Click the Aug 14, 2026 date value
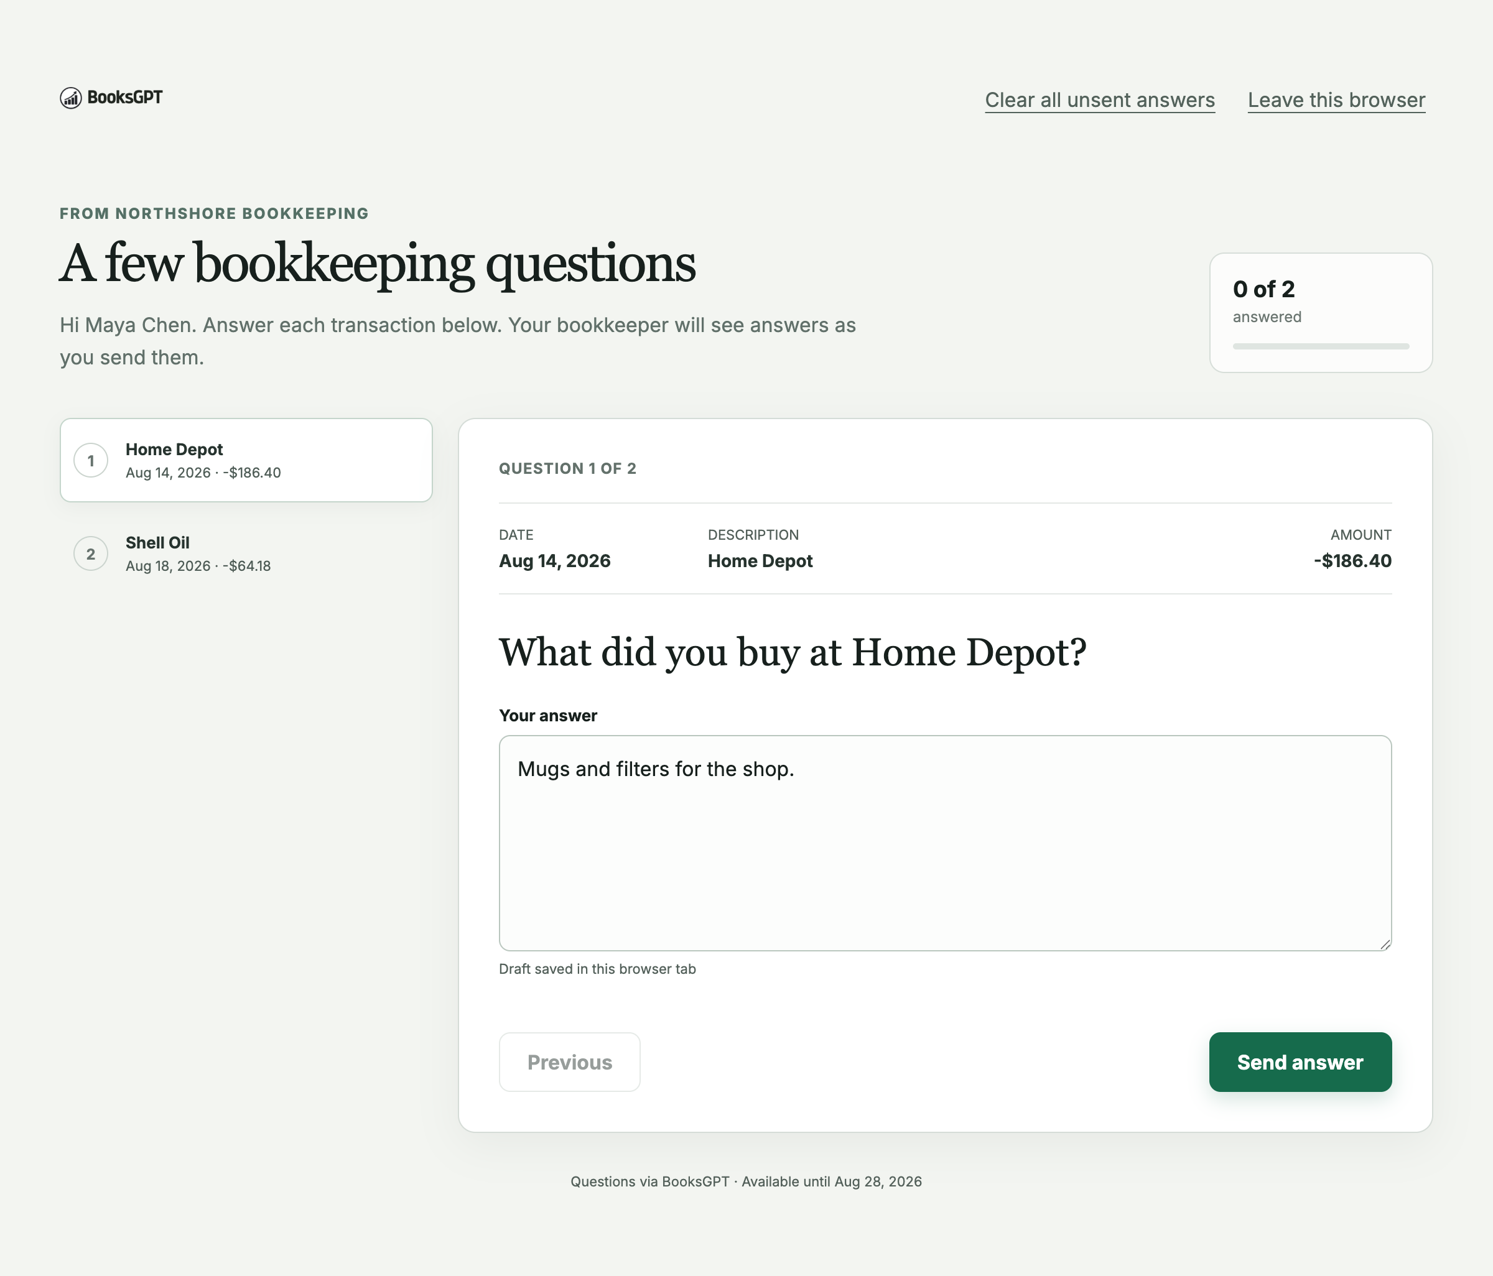Screen dimensions: 1493x1276 (554, 561)
